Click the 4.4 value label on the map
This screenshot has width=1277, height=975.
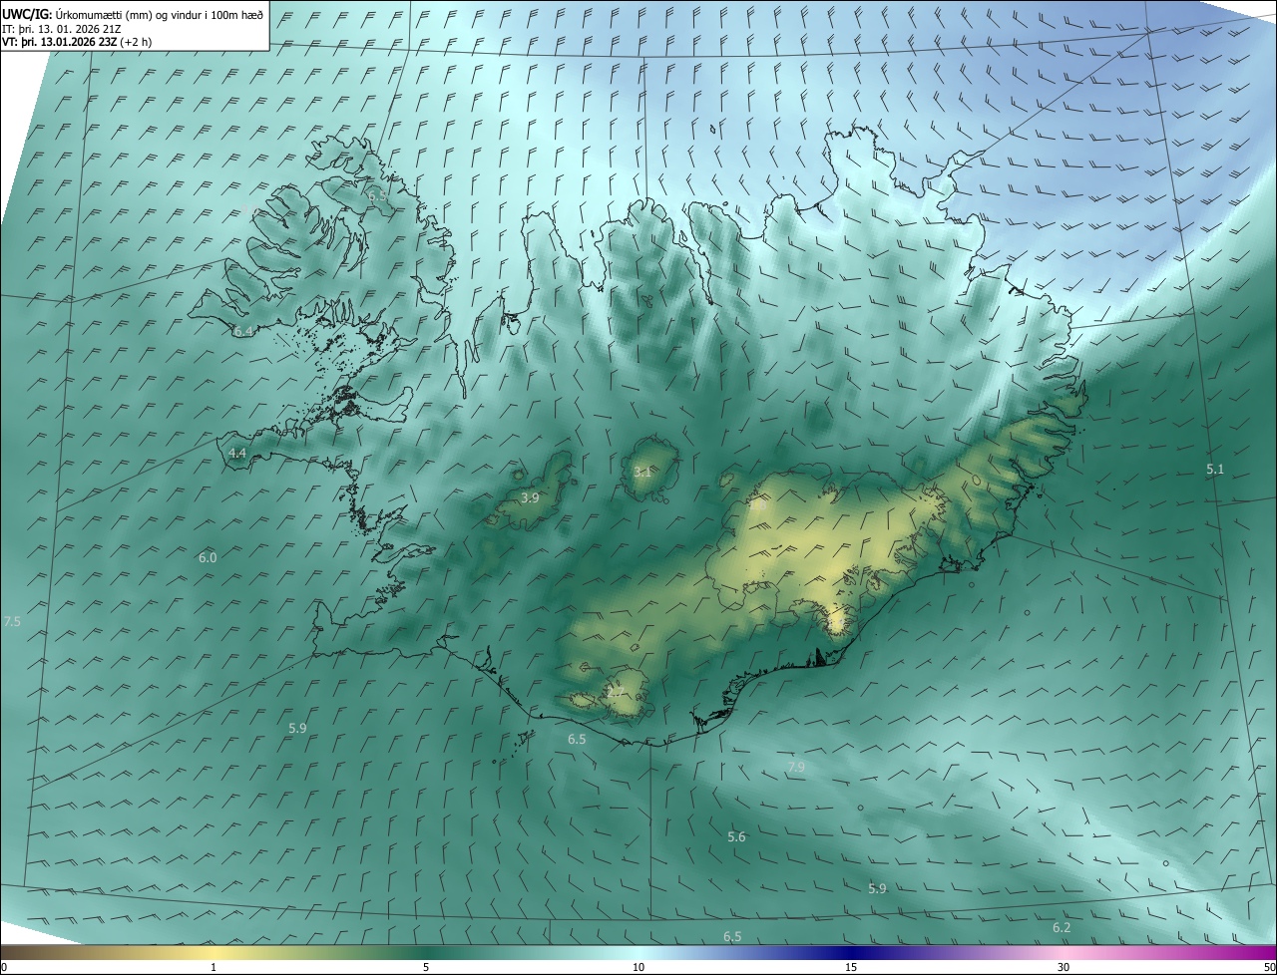[237, 453]
